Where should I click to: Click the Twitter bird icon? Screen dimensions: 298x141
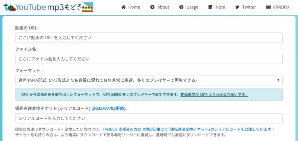(x=237, y=7)
